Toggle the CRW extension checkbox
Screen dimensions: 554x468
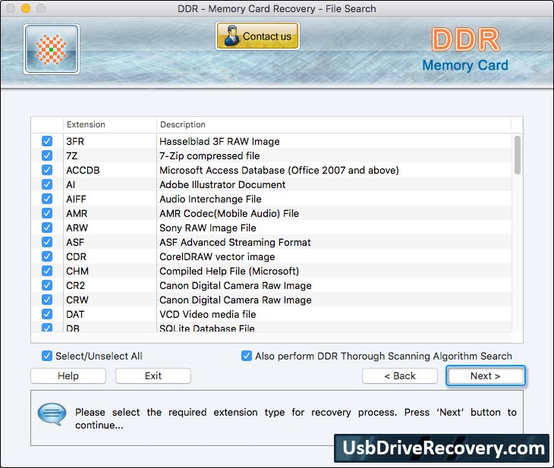coord(47,300)
